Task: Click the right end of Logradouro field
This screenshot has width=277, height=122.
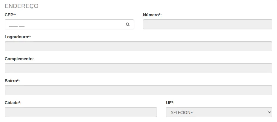Action: click(267, 46)
